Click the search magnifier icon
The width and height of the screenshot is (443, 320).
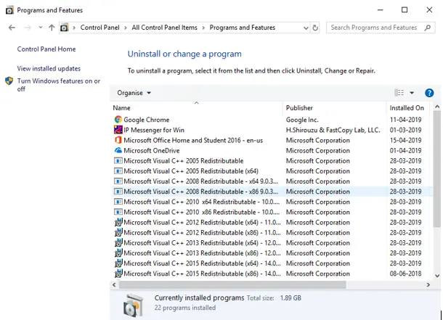(428, 28)
